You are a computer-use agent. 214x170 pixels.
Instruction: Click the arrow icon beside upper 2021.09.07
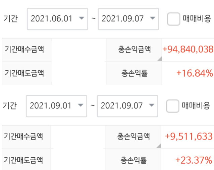click(x=152, y=18)
